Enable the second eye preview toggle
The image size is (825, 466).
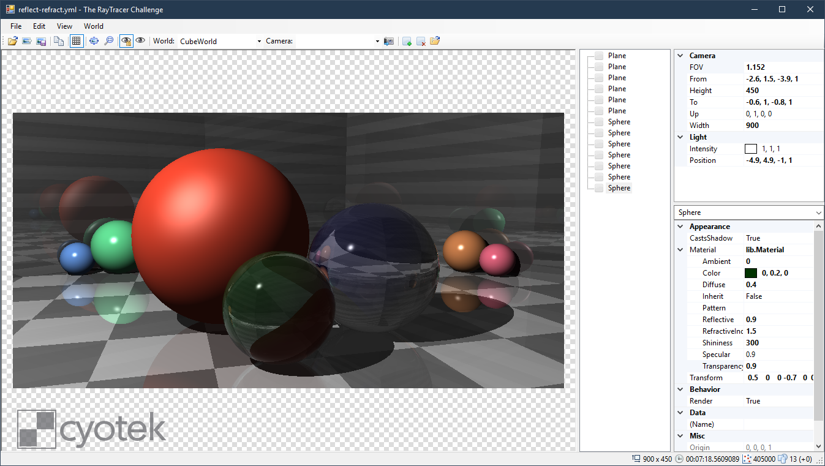(140, 41)
